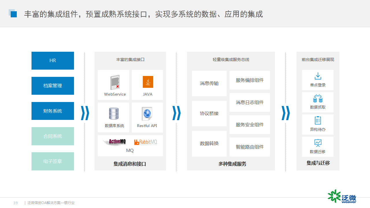Click the green Weaver 泛微 logo
370x208 pixels.
point(342,196)
